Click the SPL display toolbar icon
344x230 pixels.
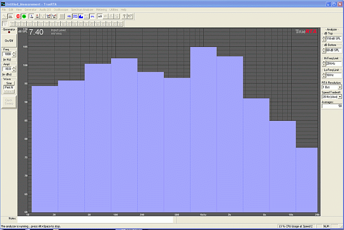[92, 16]
